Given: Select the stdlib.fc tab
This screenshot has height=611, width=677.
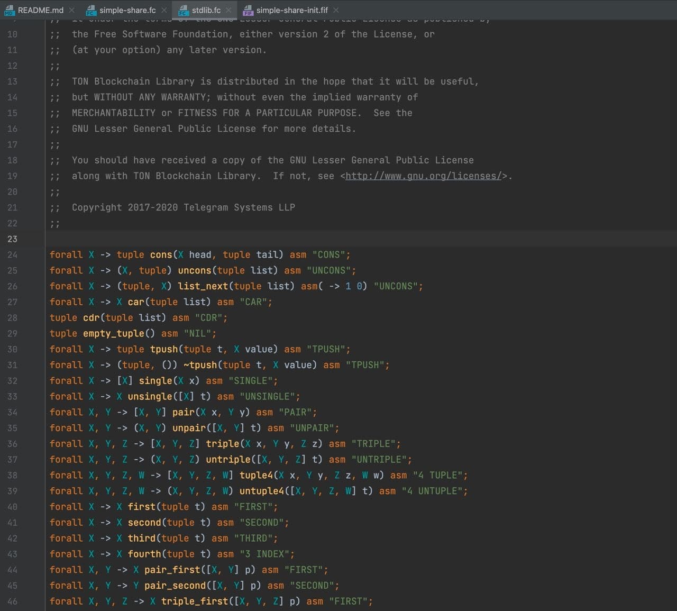Looking at the screenshot, I should [x=206, y=10].
